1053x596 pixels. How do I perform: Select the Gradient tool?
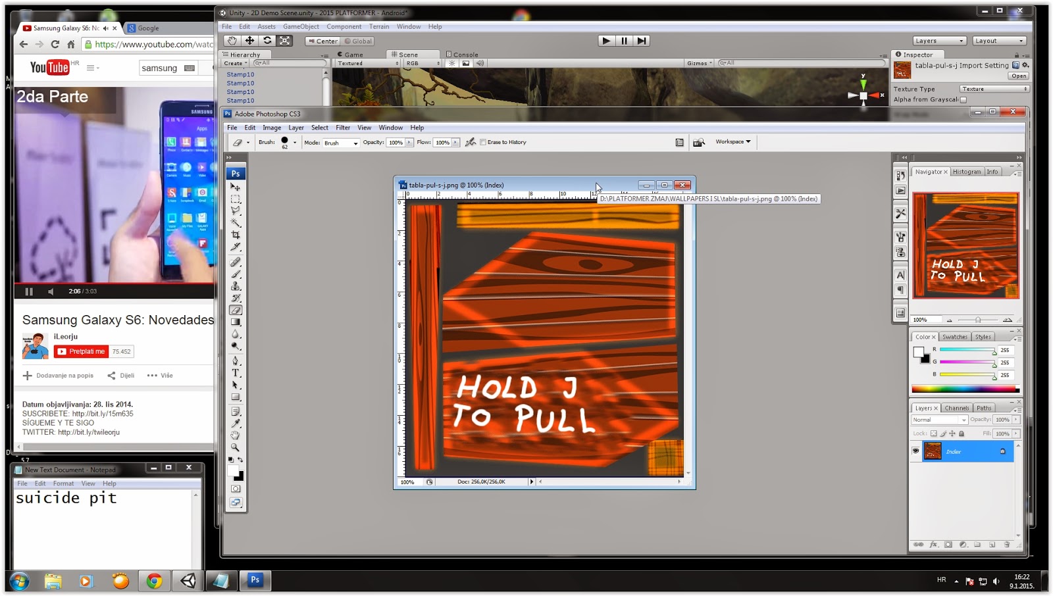click(x=236, y=322)
